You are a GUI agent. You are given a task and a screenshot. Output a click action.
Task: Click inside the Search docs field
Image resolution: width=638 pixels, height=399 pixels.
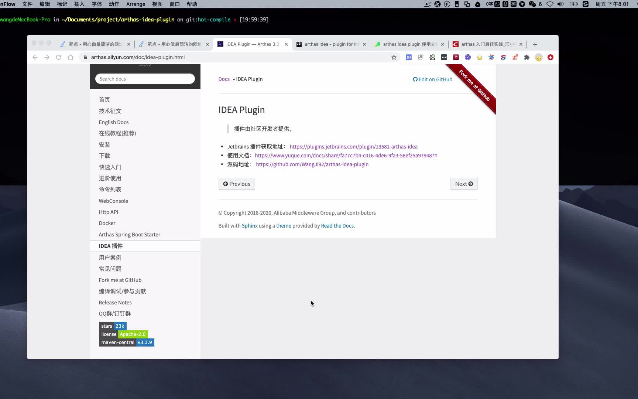click(145, 79)
